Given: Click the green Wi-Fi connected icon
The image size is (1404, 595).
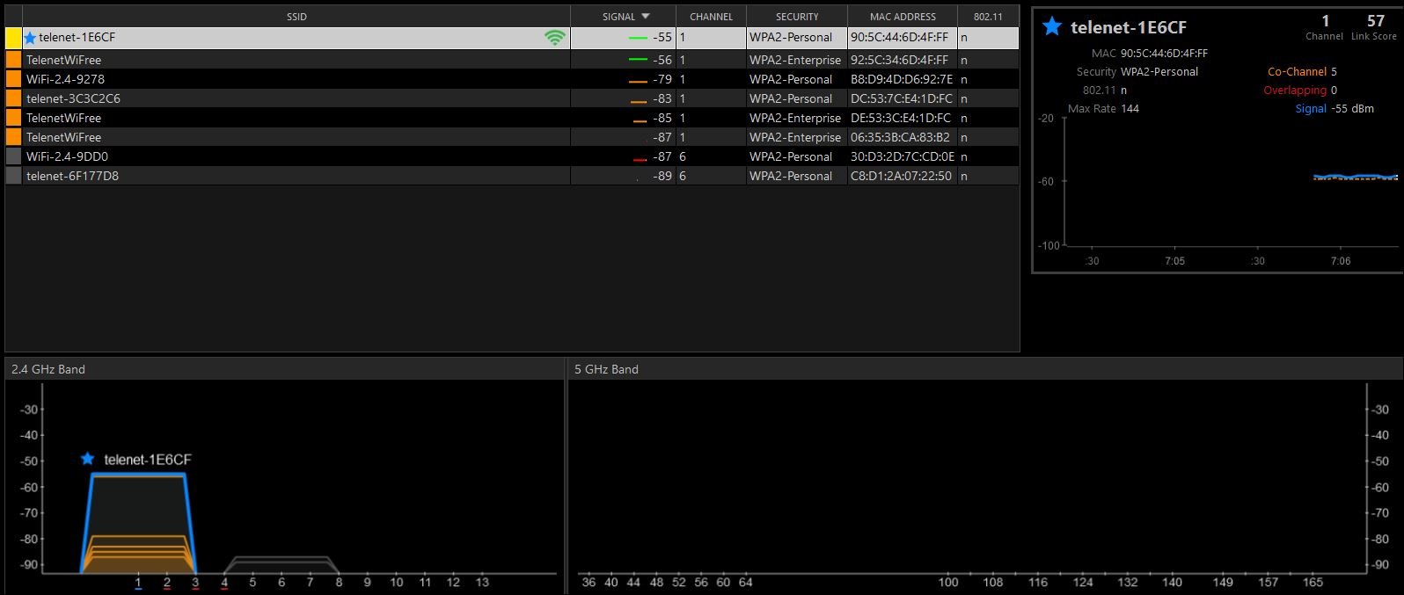Looking at the screenshot, I should pyautogui.click(x=554, y=38).
